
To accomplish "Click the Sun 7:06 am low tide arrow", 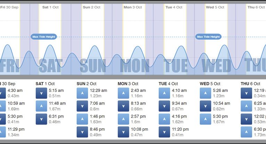I will click(82, 106).
